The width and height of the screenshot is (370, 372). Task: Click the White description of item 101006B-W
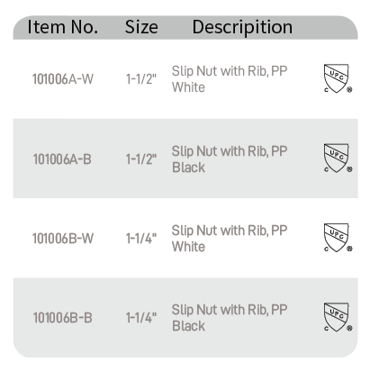[x=230, y=239]
